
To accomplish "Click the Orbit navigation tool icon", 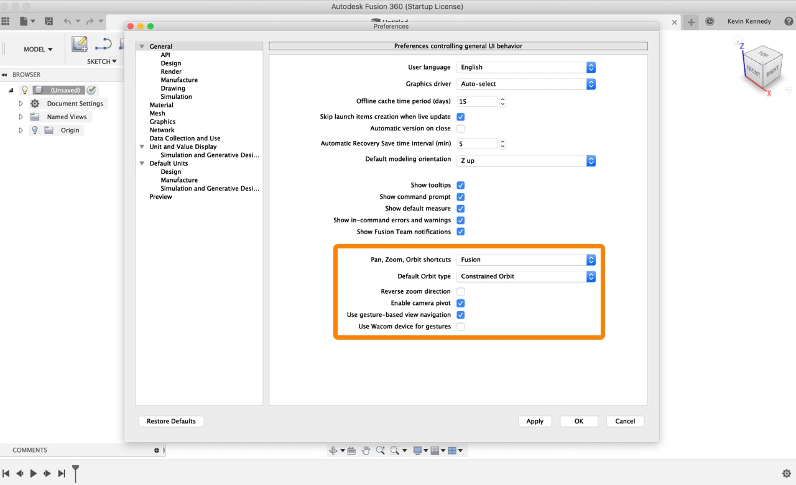I will click(x=333, y=450).
